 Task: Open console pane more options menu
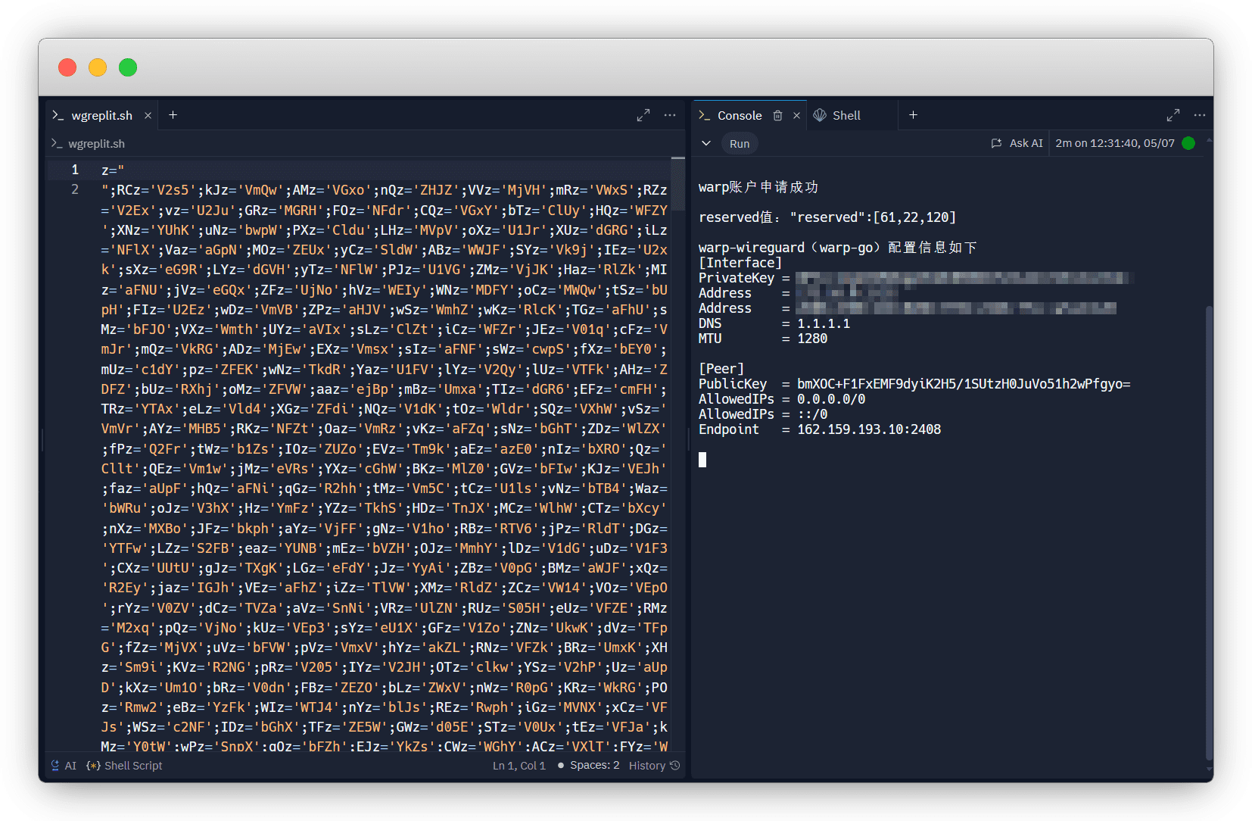pos(1200,115)
